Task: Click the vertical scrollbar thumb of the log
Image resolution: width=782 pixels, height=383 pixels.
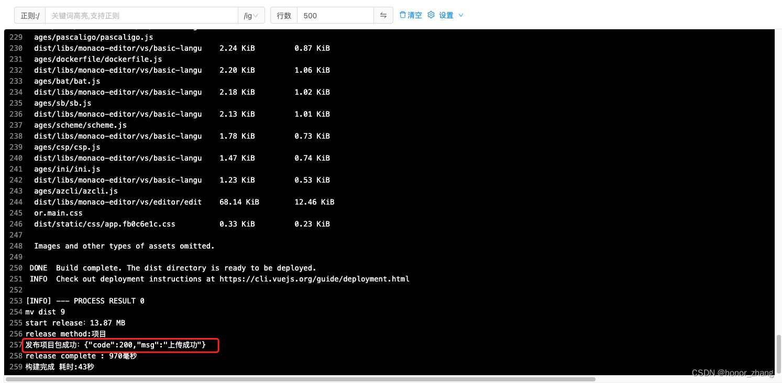Action: (x=778, y=355)
